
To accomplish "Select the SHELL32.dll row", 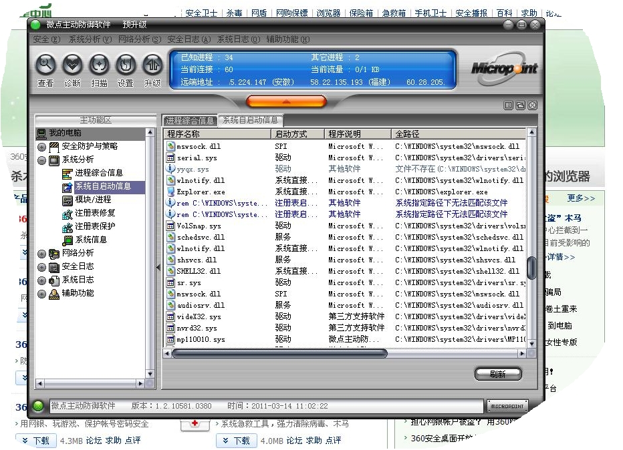I will point(345,272).
